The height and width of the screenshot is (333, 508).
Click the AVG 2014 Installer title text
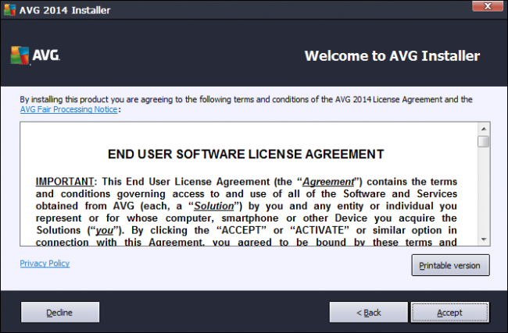coord(68,11)
